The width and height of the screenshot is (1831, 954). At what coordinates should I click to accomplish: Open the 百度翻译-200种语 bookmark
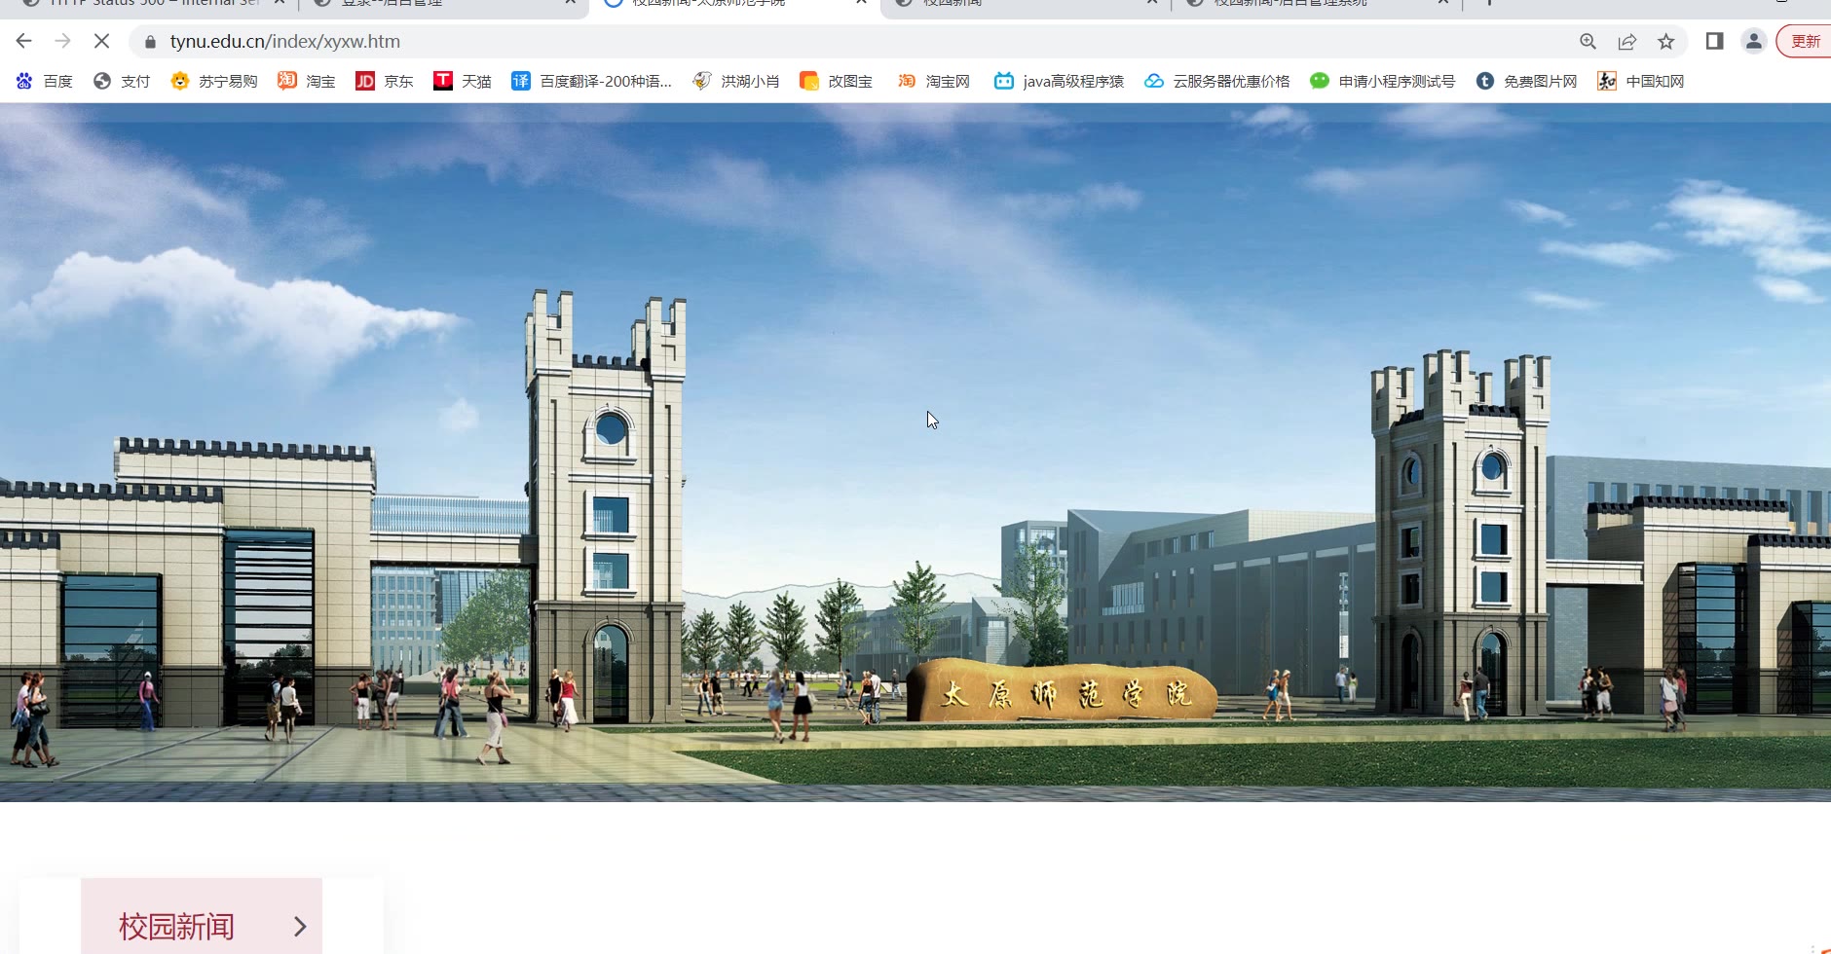pos(592,81)
